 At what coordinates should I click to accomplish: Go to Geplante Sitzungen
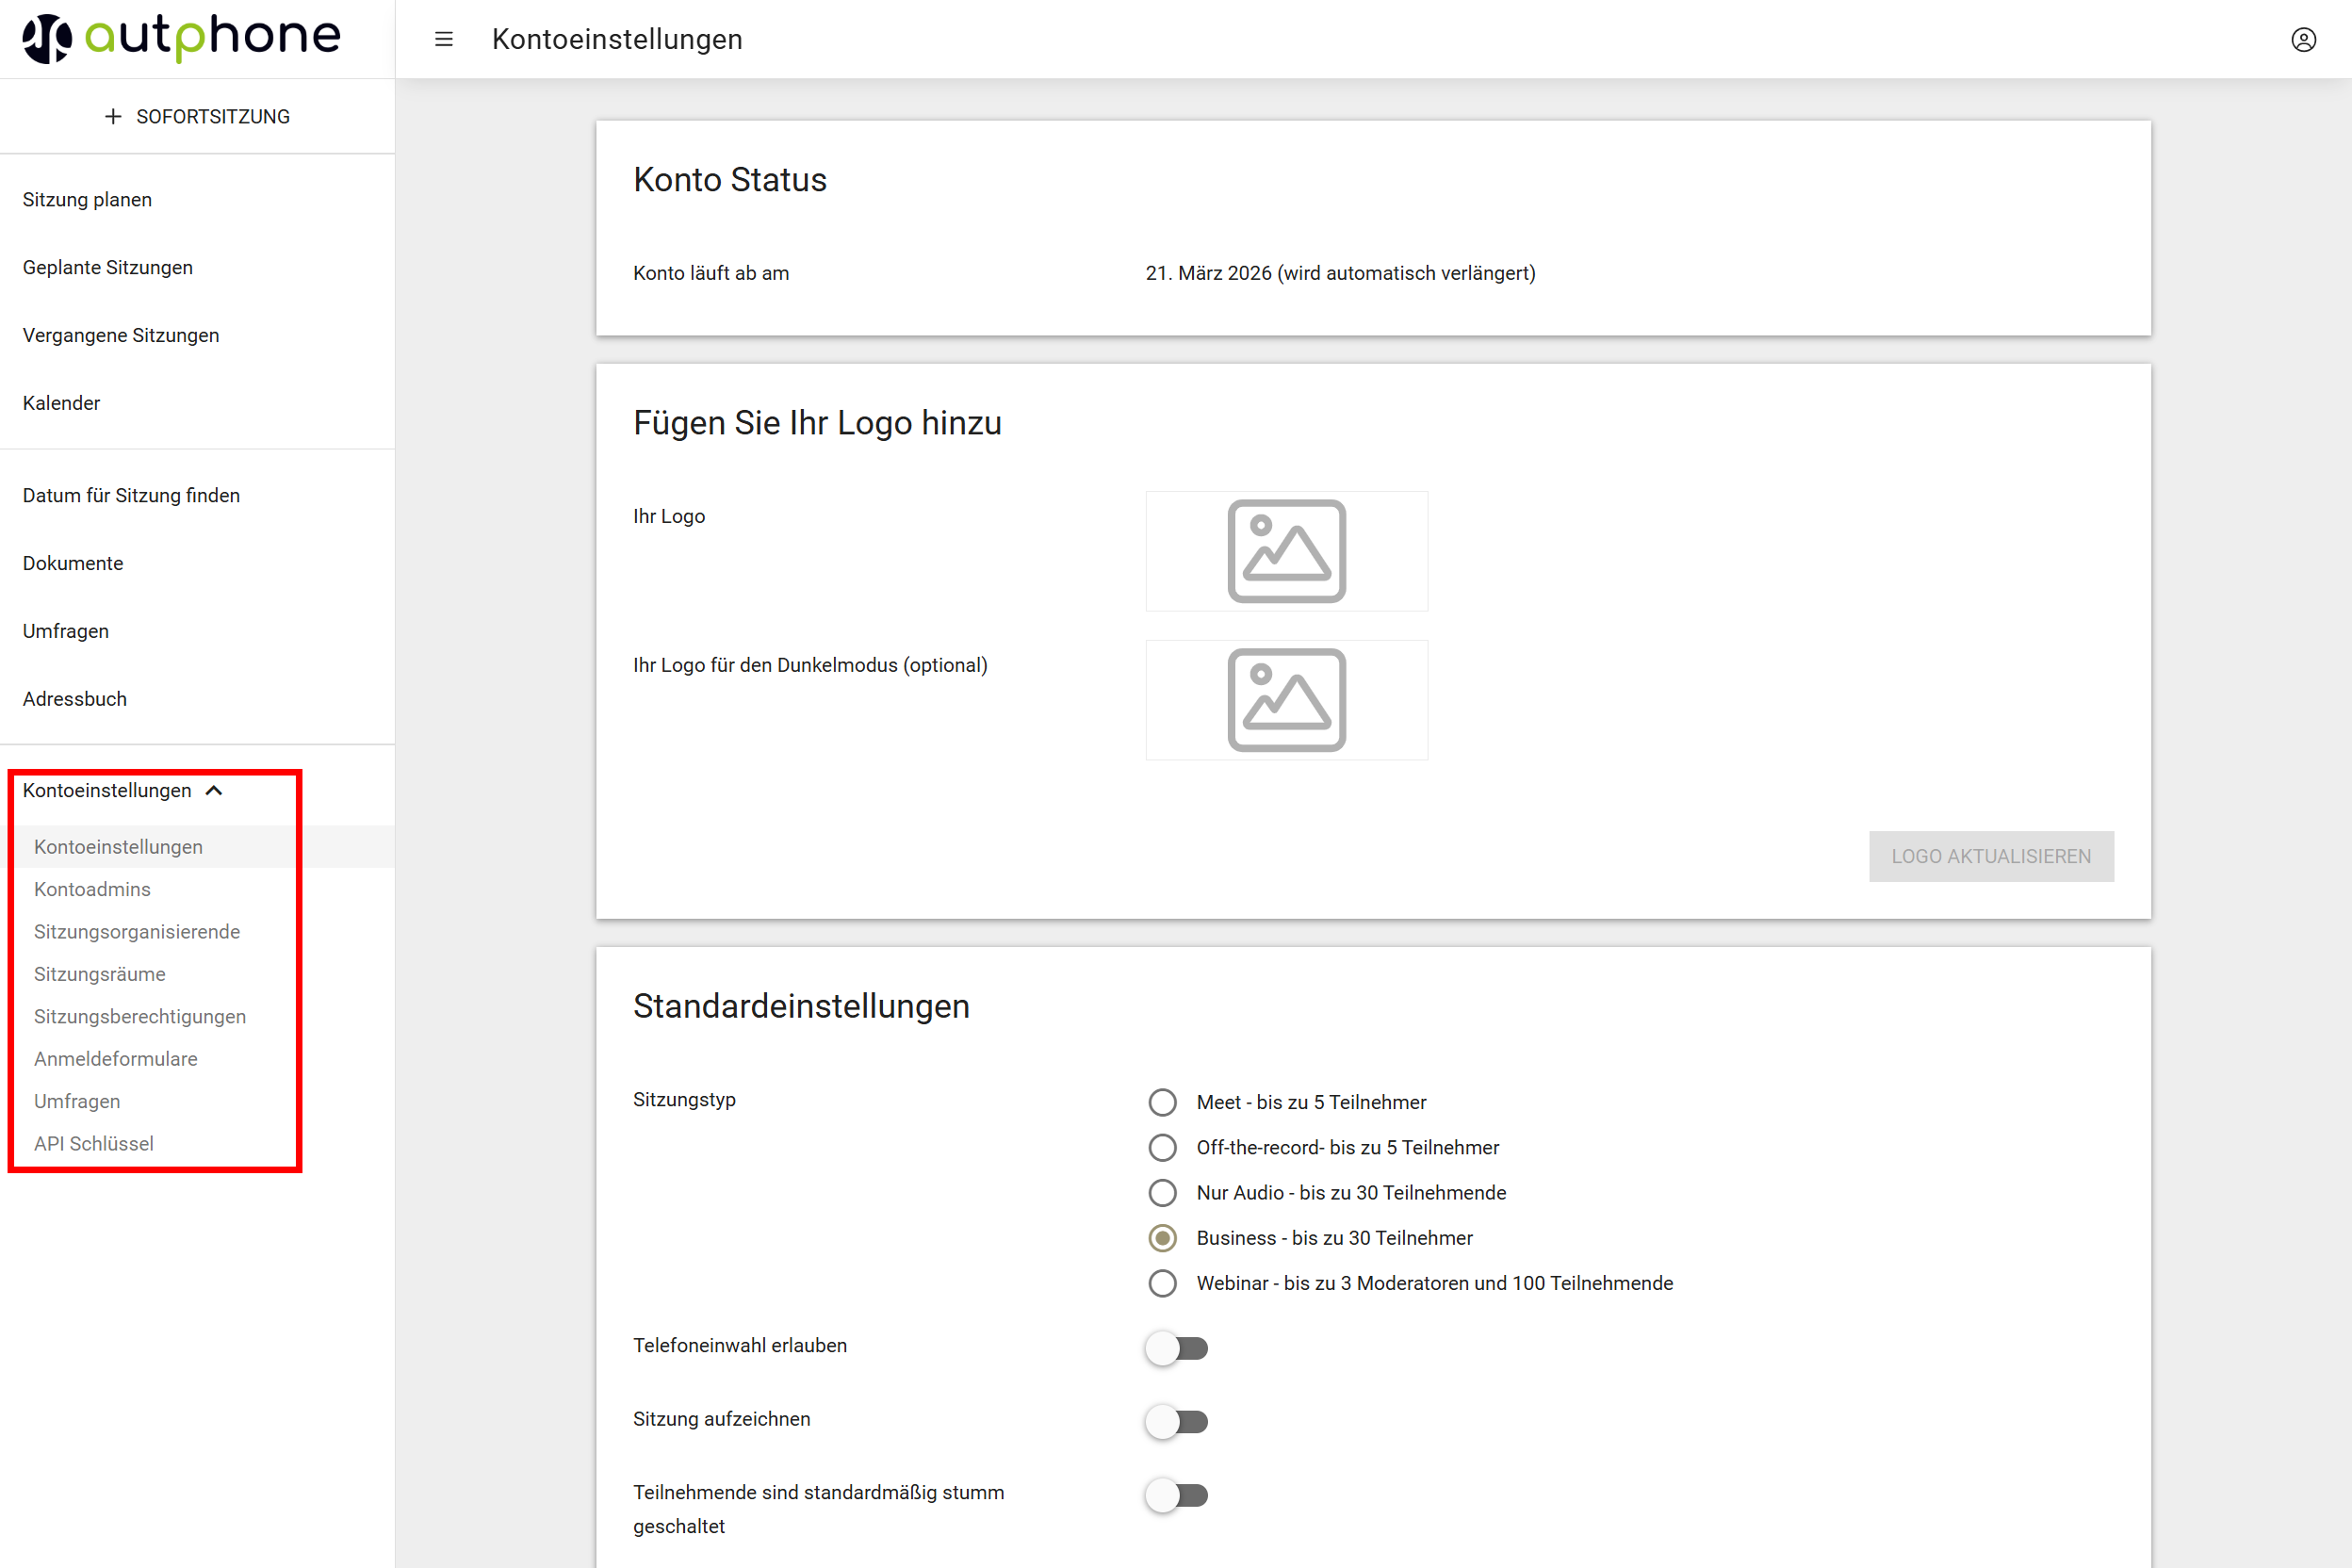[108, 267]
